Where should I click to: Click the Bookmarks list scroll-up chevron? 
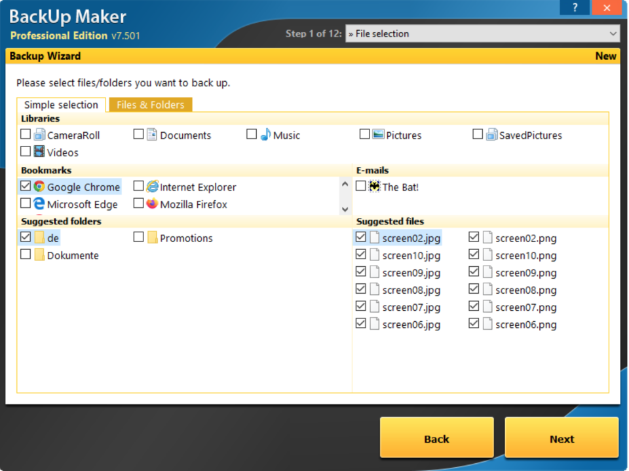pos(345,183)
